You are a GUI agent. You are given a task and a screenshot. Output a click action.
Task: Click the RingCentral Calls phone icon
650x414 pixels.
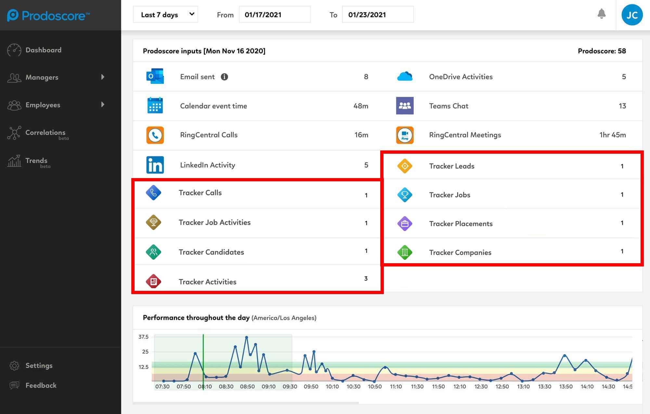coord(155,135)
